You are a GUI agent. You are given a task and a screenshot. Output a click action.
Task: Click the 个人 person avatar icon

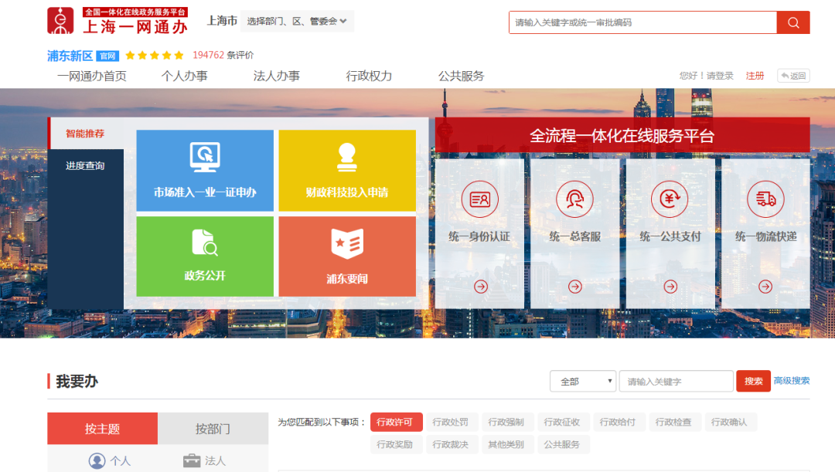click(x=97, y=461)
